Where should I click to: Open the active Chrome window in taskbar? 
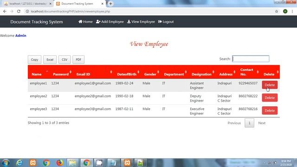pos(87,163)
